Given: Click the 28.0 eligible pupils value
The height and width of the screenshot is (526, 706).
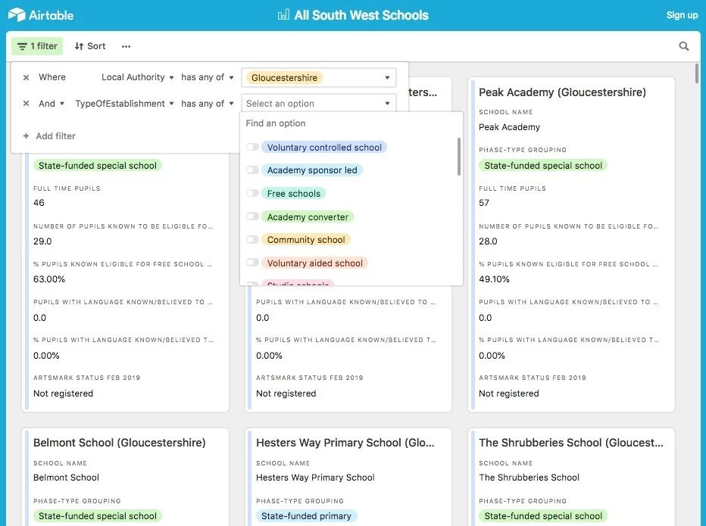Looking at the screenshot, I should pos(488,241).
